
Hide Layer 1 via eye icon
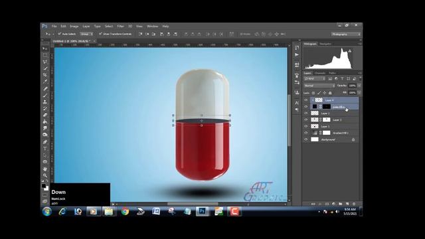point(306,126)
